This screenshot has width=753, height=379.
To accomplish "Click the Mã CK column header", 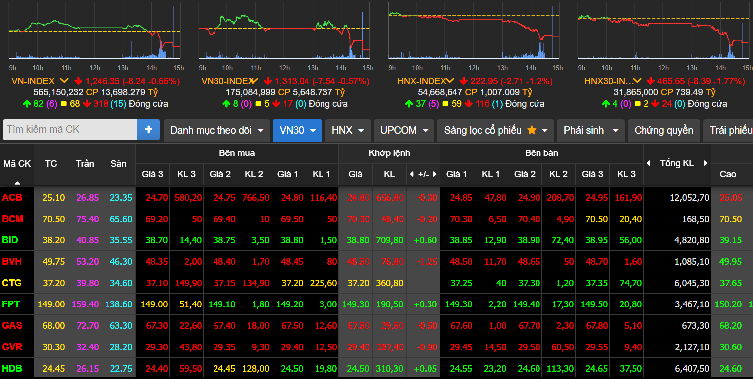I will [x=17, y=164].
